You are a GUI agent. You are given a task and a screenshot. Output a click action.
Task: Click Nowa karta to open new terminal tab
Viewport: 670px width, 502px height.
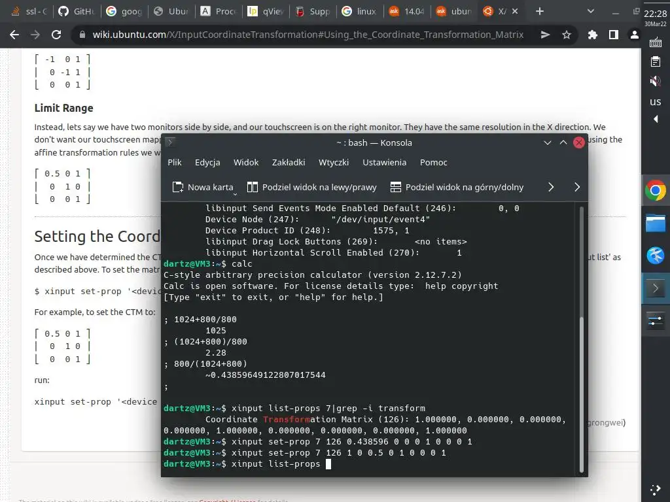tap(203, 187)
